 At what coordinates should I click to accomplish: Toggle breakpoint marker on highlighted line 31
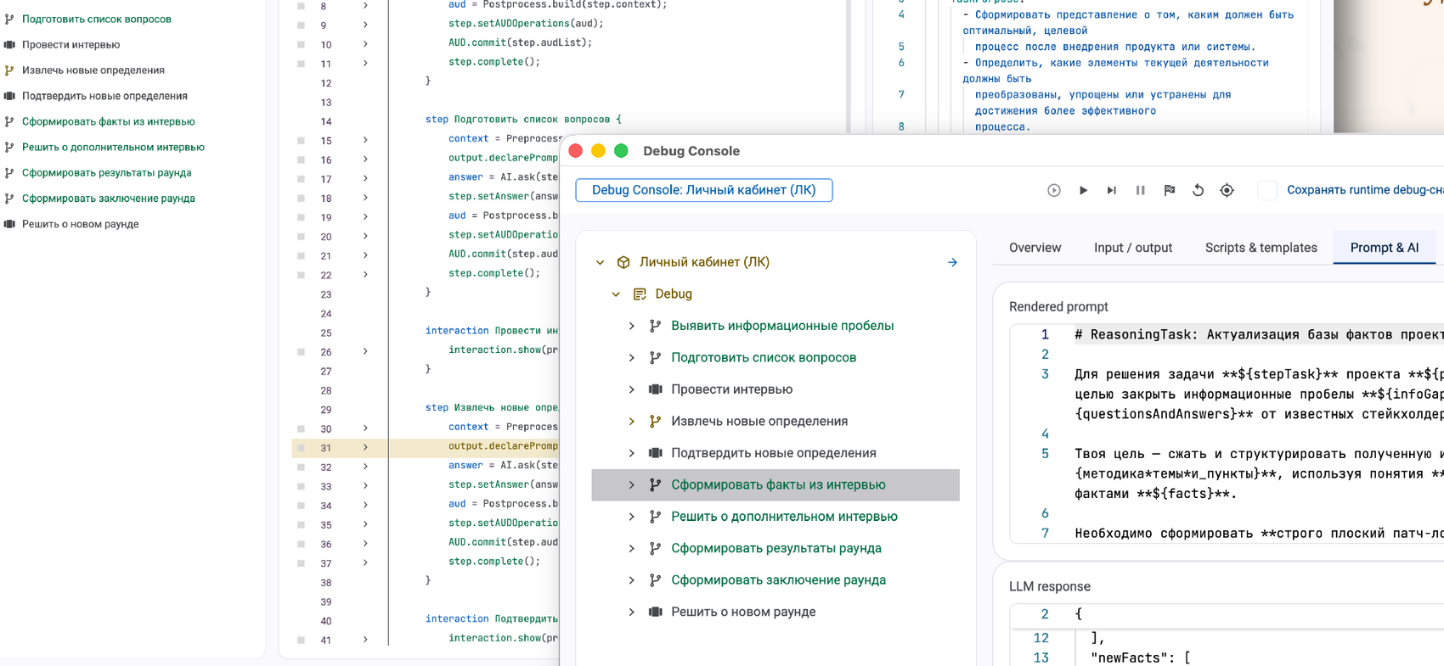coord(301,447)
